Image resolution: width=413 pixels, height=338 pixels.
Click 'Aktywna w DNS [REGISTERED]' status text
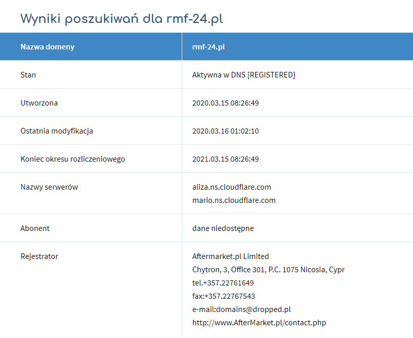click(x=244, y=75)
